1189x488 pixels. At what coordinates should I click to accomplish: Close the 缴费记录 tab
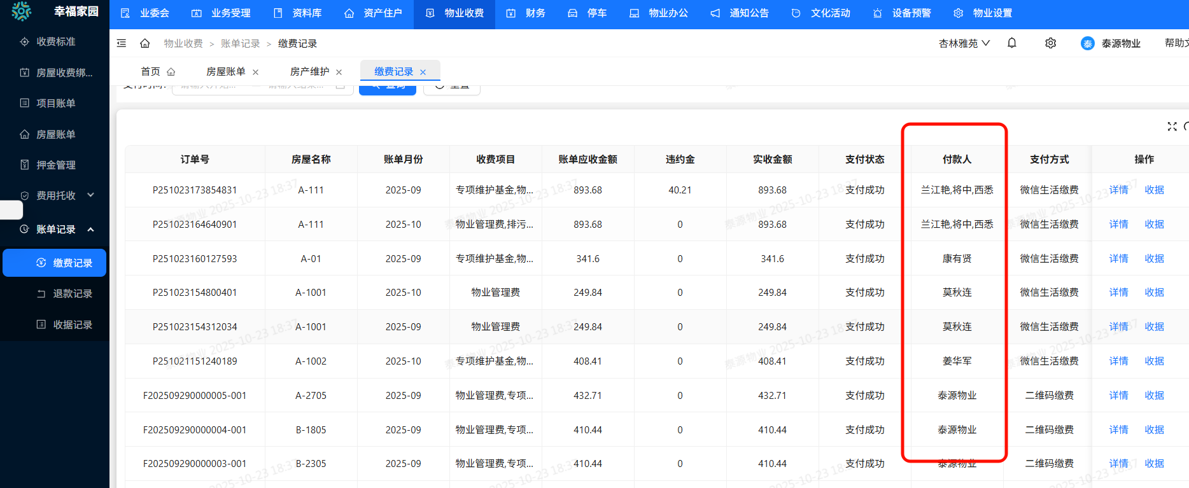pyautogui.click(x=423, y=73)
